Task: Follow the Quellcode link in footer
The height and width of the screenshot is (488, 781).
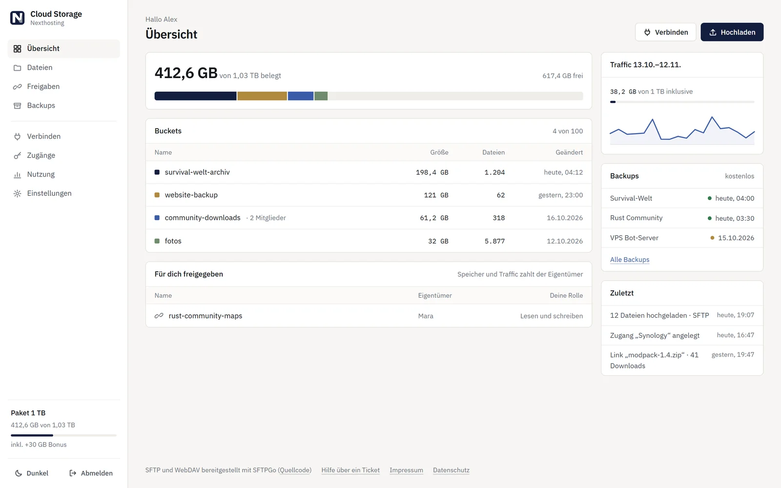Action: (x=295, y=470)
